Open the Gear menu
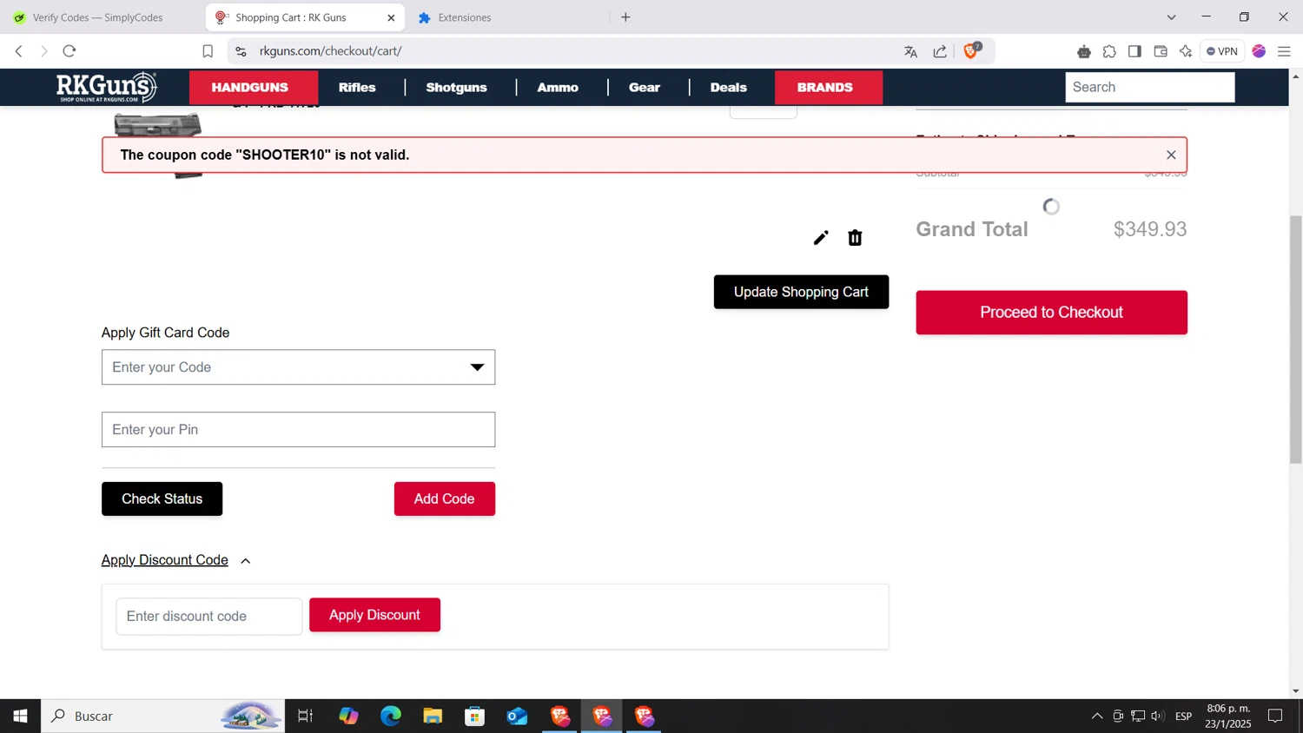 [x=645, y=88]
